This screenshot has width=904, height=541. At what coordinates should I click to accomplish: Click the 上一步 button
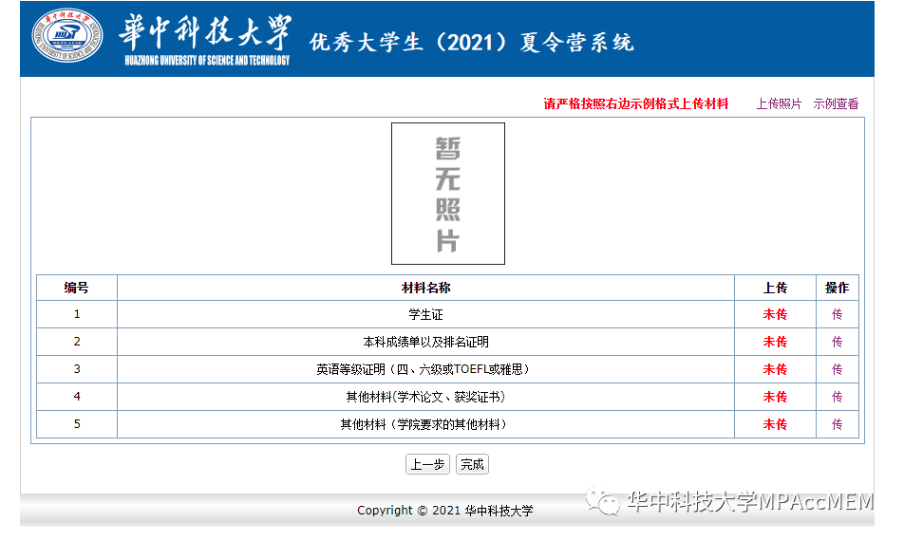(427, 464)
